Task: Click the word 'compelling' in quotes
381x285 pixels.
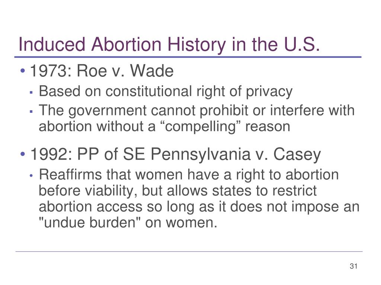Action: click(x=201, y=127)
